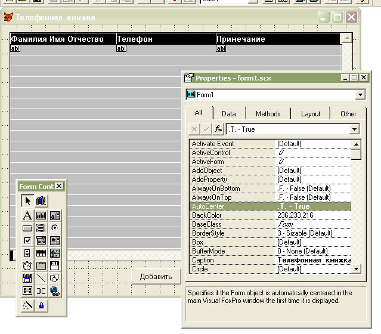This screenshot has height=334, width=381.
Task: Select the Activate Event property row
Action: 270,144
